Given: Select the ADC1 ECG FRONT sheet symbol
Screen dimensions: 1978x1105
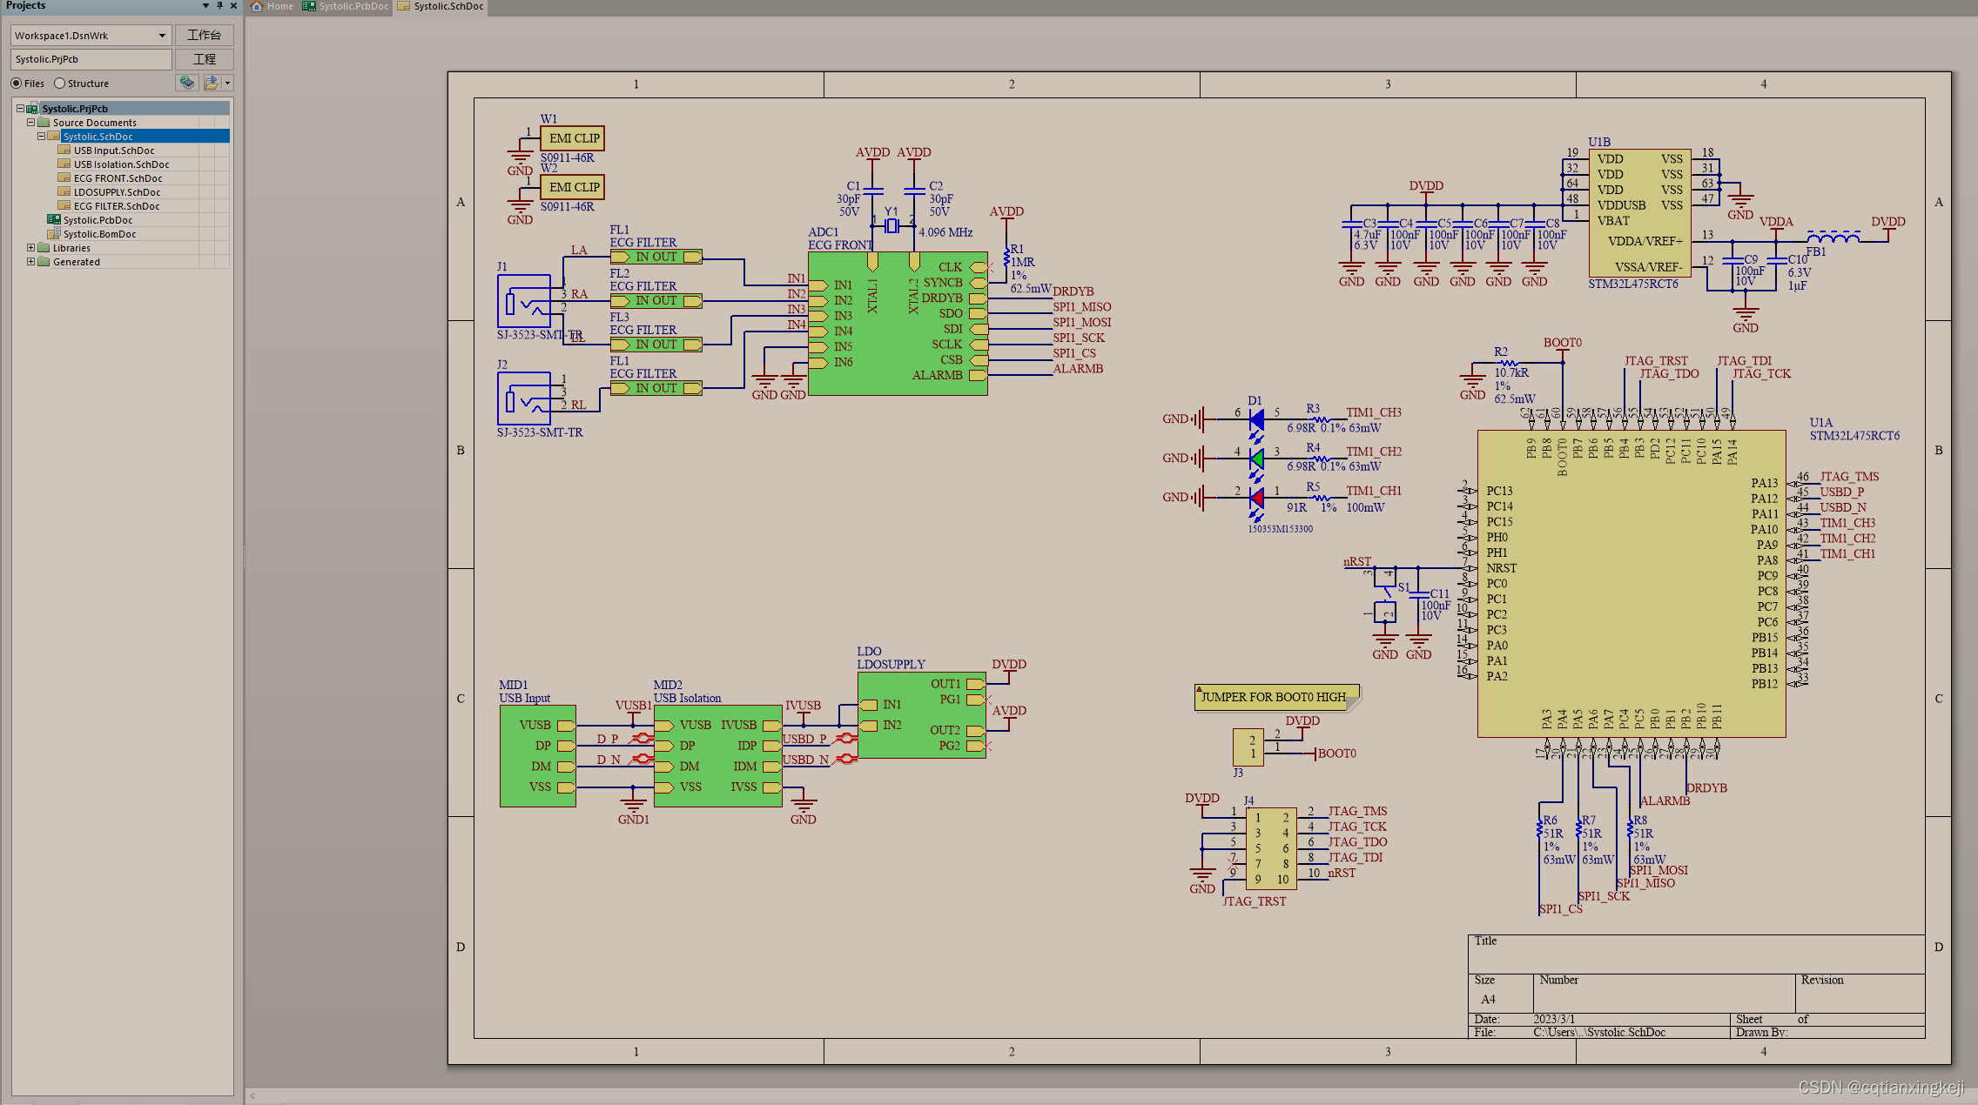Looking at the screenshot, I should click(898, 324).
